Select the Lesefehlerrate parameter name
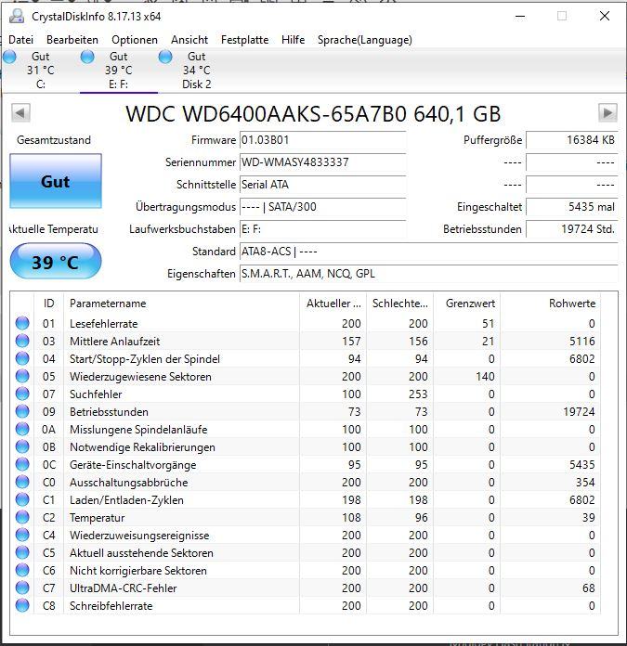Viewport: 627px width, 646px height. pyautogui.click(x=103, y=324)
